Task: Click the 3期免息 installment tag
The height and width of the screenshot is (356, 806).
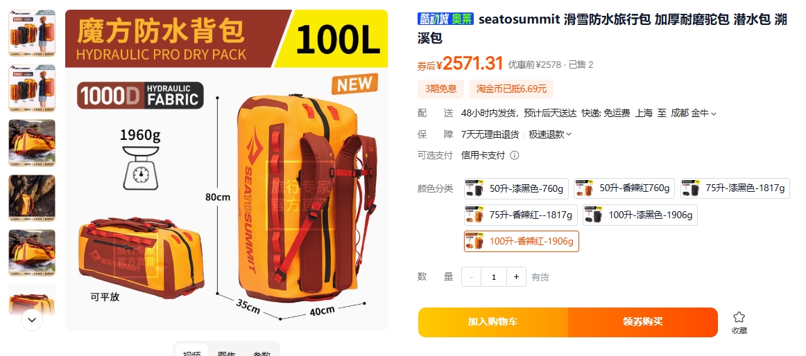Action: tap(440, 89)
